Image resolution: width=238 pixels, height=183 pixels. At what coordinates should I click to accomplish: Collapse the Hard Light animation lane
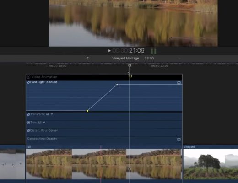point(179,83)
